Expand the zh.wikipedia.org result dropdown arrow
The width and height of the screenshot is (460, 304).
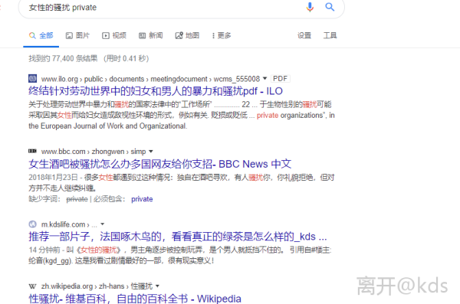[x=157, y=286]
